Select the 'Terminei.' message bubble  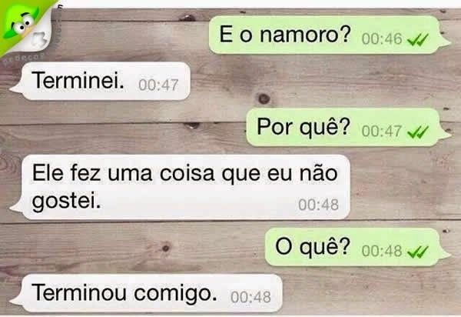(x=100, y=81)
